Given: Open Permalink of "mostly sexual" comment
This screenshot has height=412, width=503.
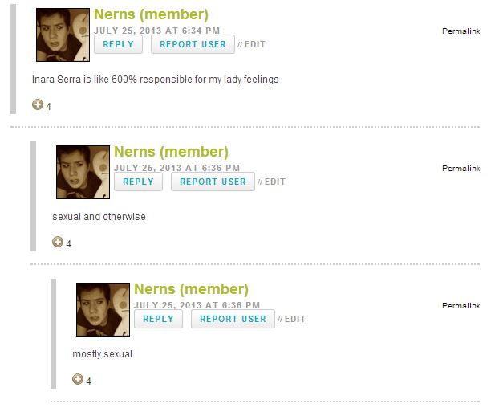Looking at the screenshot, I should point(460,306).
